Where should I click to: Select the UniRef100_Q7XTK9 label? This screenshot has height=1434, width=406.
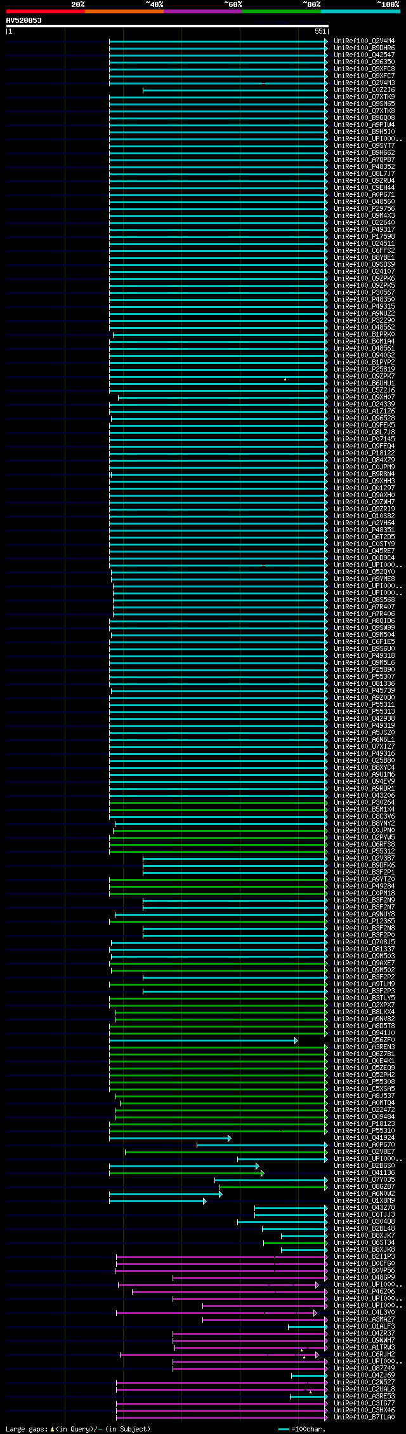tap(364, 97)
